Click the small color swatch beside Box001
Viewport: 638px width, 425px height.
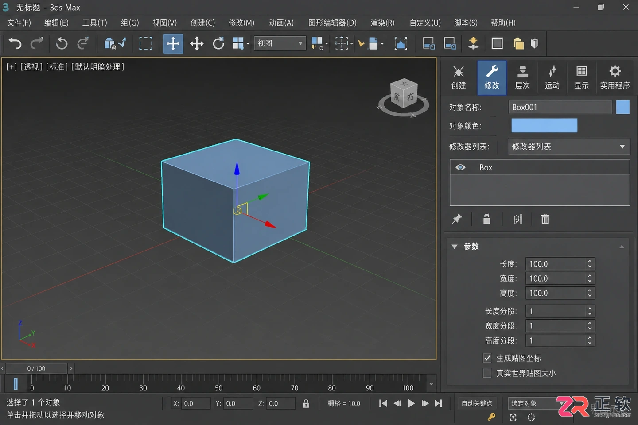pyautogui.click(x=622, y=107)
